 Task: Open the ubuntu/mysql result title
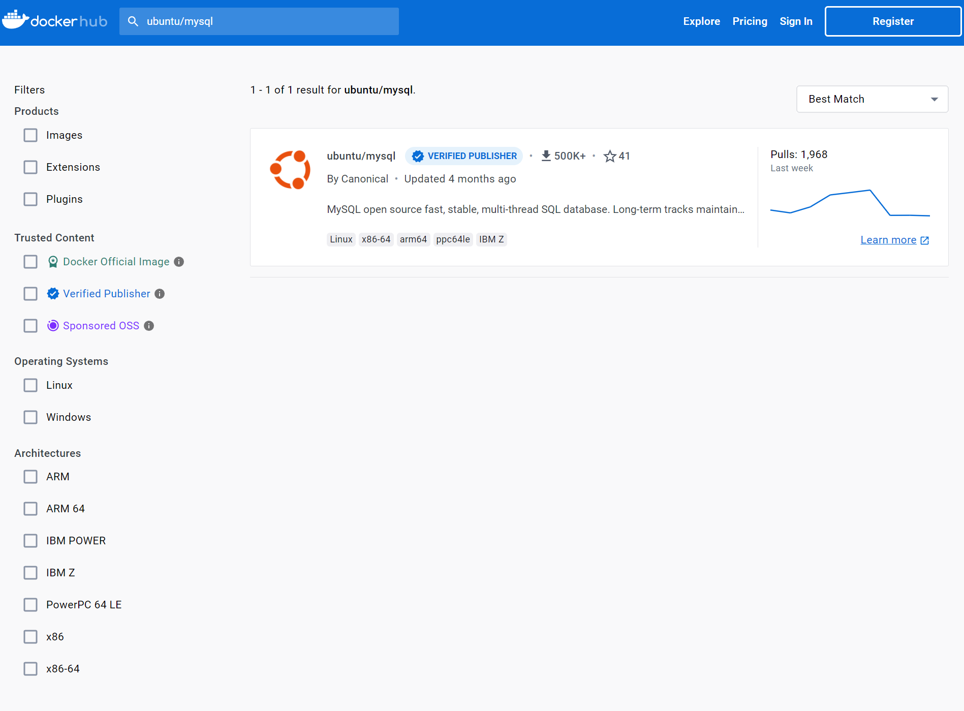(x=361, y=156)
